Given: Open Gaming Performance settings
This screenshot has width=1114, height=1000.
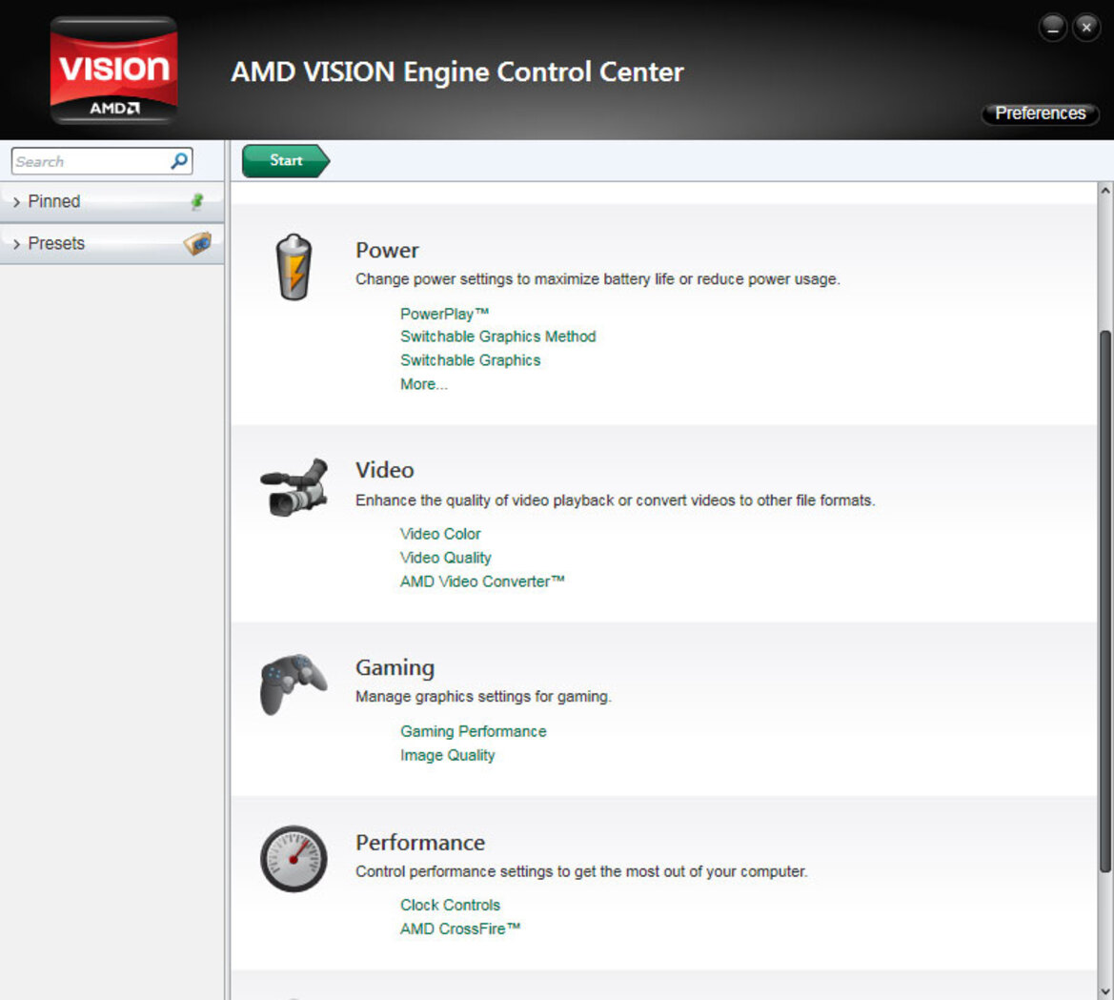Looking at the screenshot, I should [x=474, y=731].
